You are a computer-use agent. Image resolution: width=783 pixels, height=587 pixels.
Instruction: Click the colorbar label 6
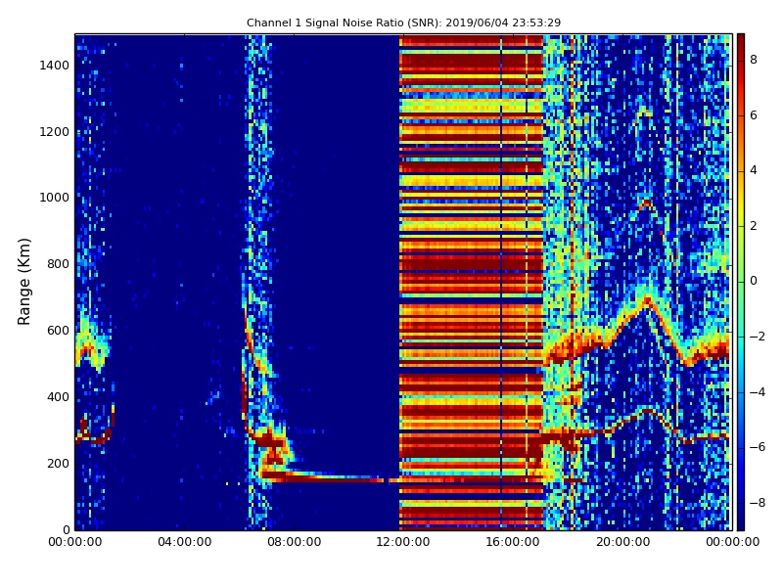[x=754, y=115]
